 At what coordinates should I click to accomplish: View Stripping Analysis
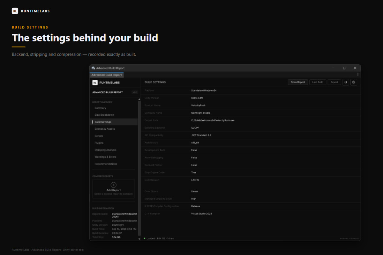coord(105,150)
